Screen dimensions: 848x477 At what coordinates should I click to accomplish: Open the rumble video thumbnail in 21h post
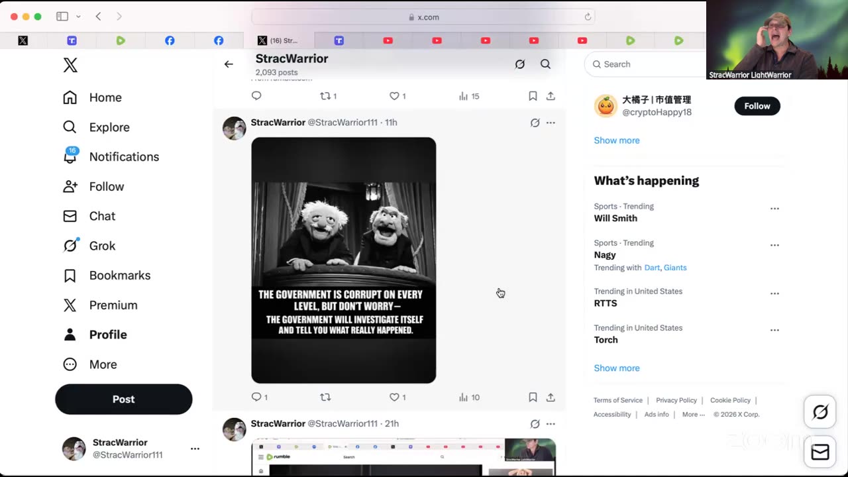pos(403,457)
